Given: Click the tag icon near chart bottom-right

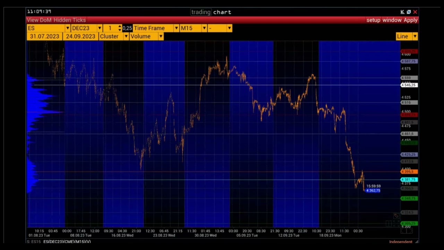Looking at the screenshot, I should pyautogui.click(x=396, y=216).
